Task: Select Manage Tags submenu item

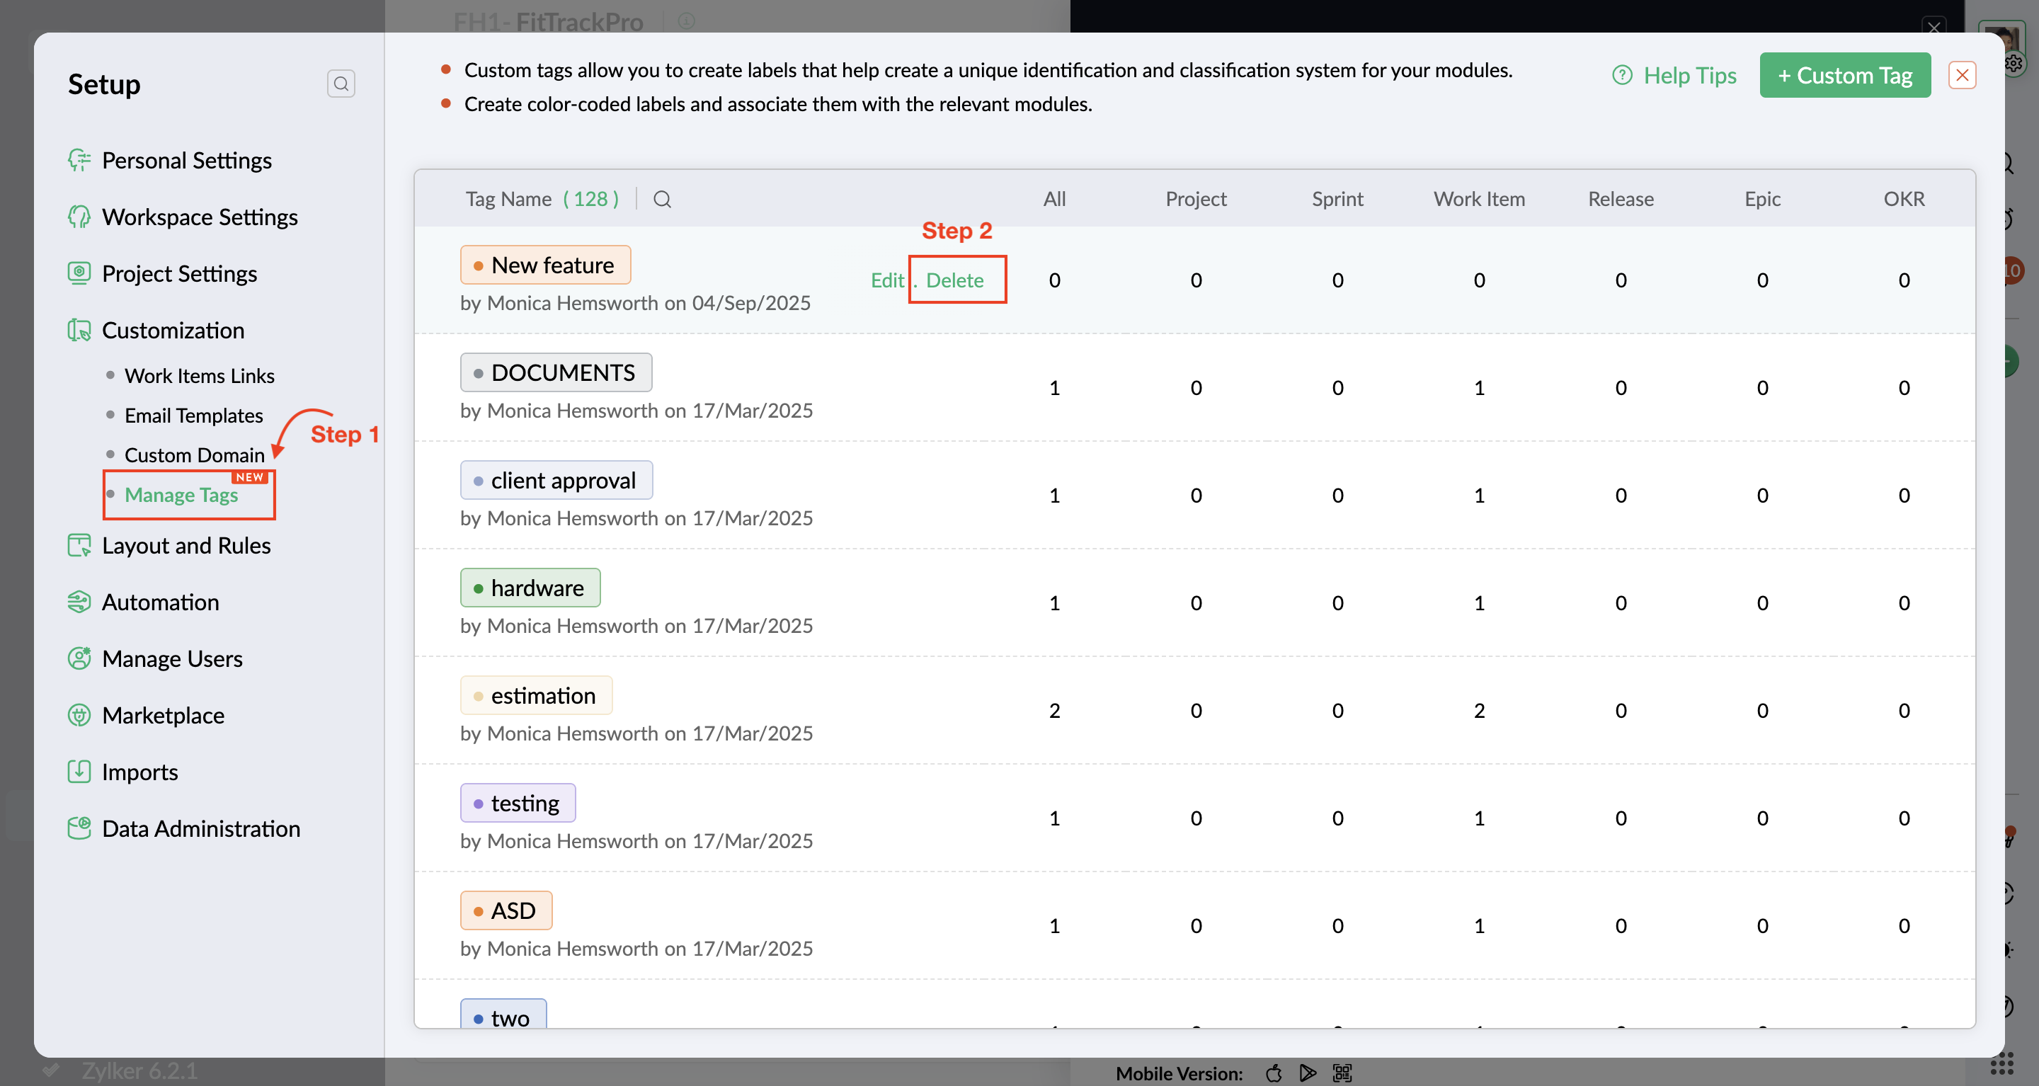Action: [181, 496]
